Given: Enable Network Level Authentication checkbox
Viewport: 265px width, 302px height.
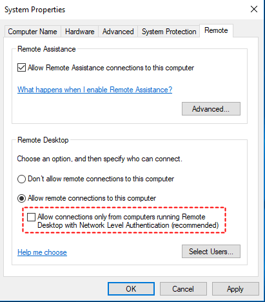Looking at the screenshot, I should (31, 217).
